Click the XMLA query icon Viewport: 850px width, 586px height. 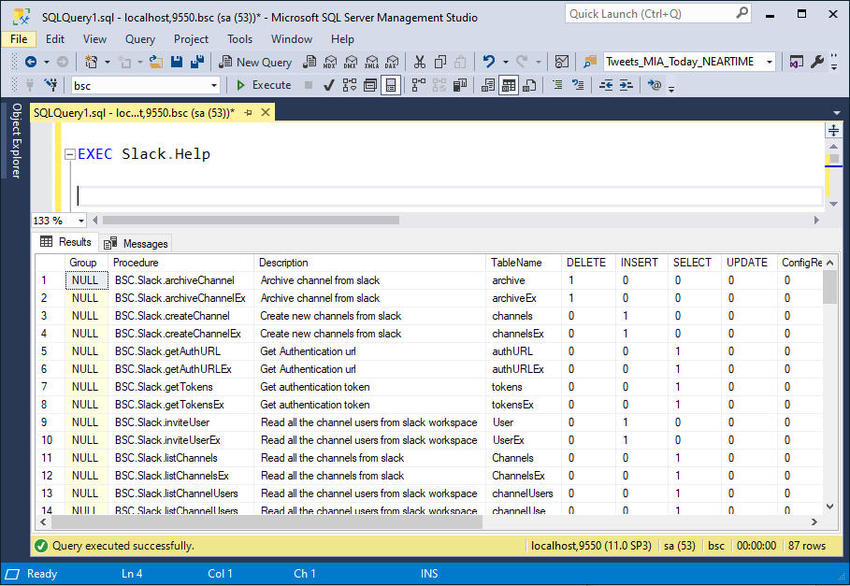coord(371,63)
